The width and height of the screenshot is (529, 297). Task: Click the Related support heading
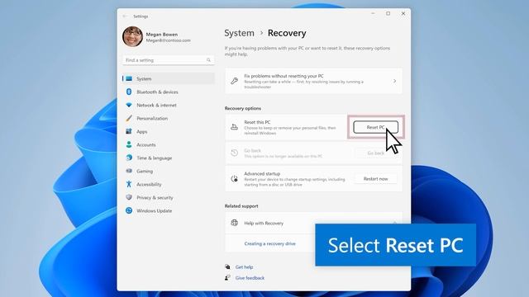241,205
